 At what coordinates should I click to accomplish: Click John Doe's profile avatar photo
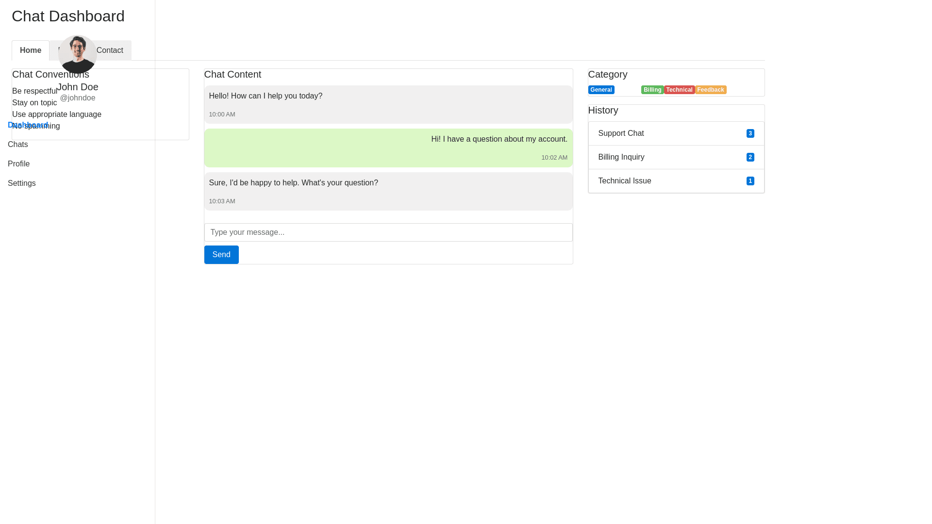coord(77,54)
